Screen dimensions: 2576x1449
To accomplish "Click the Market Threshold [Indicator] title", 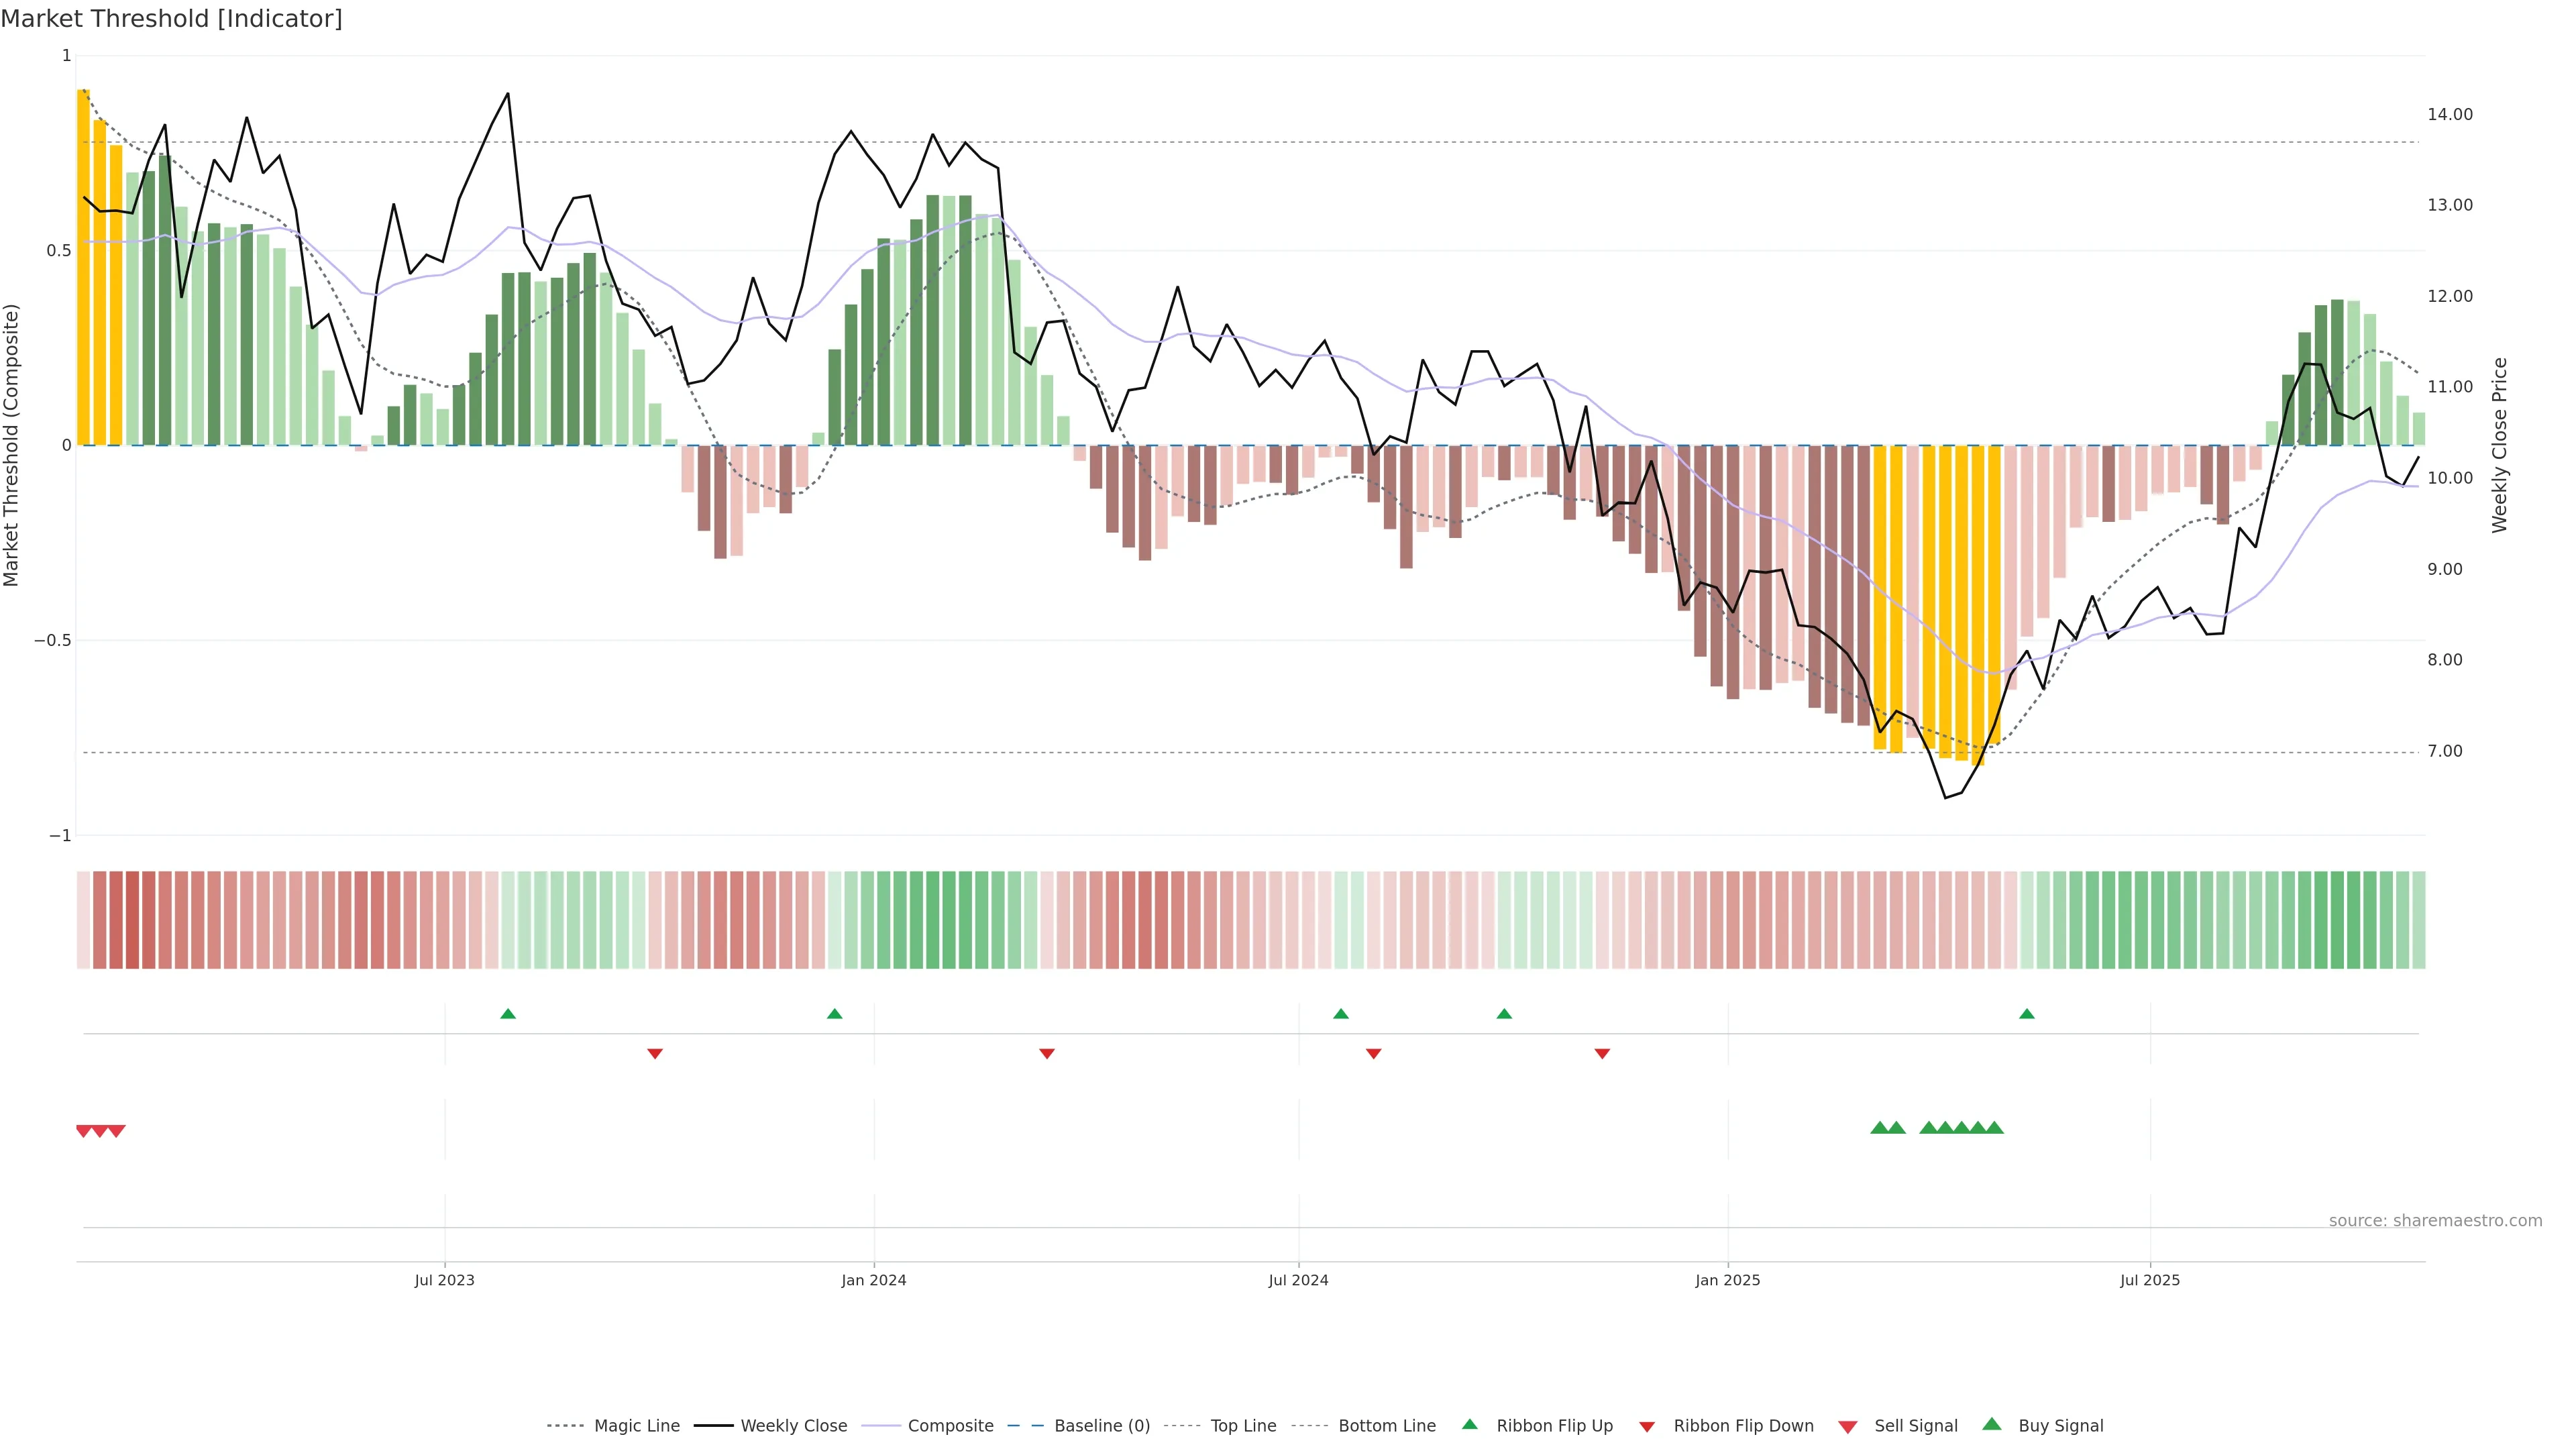I will [172, 19].
